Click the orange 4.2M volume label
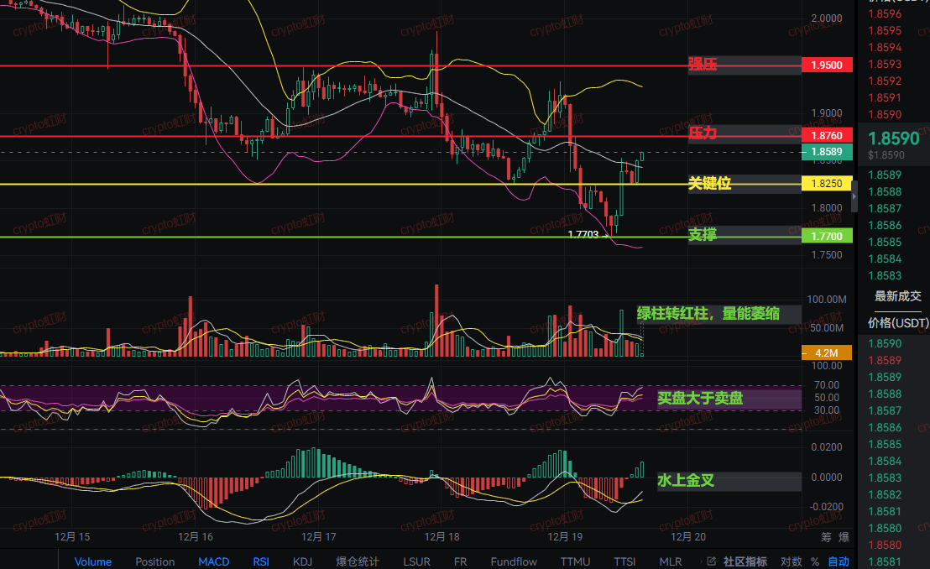The image size is (930, 569). point(827,353)
